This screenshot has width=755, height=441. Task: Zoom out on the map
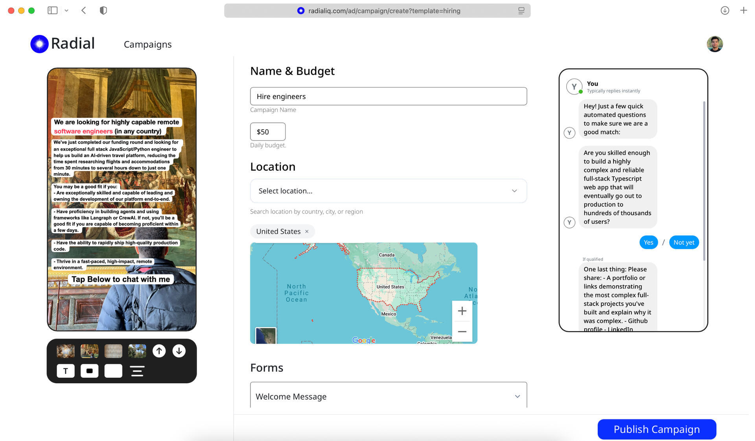(462, 332)
